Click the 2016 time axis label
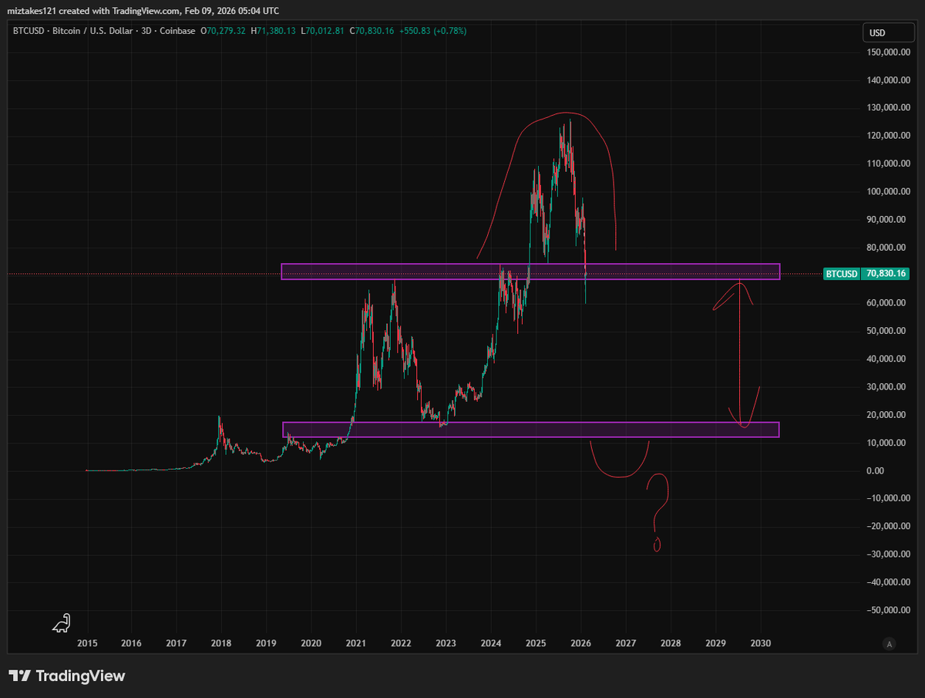 [132, 643]
